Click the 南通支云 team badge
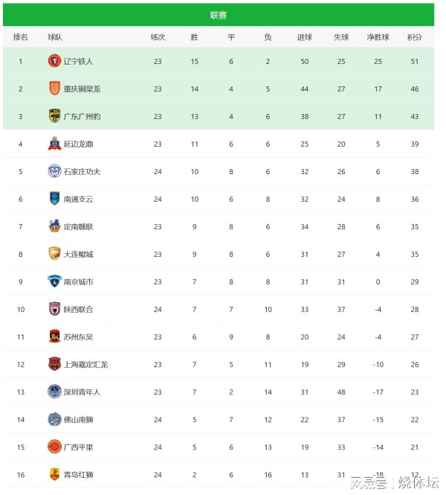 coord(54,199)
